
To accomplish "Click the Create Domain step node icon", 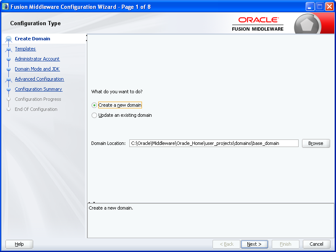I will [x=9, y=39].
